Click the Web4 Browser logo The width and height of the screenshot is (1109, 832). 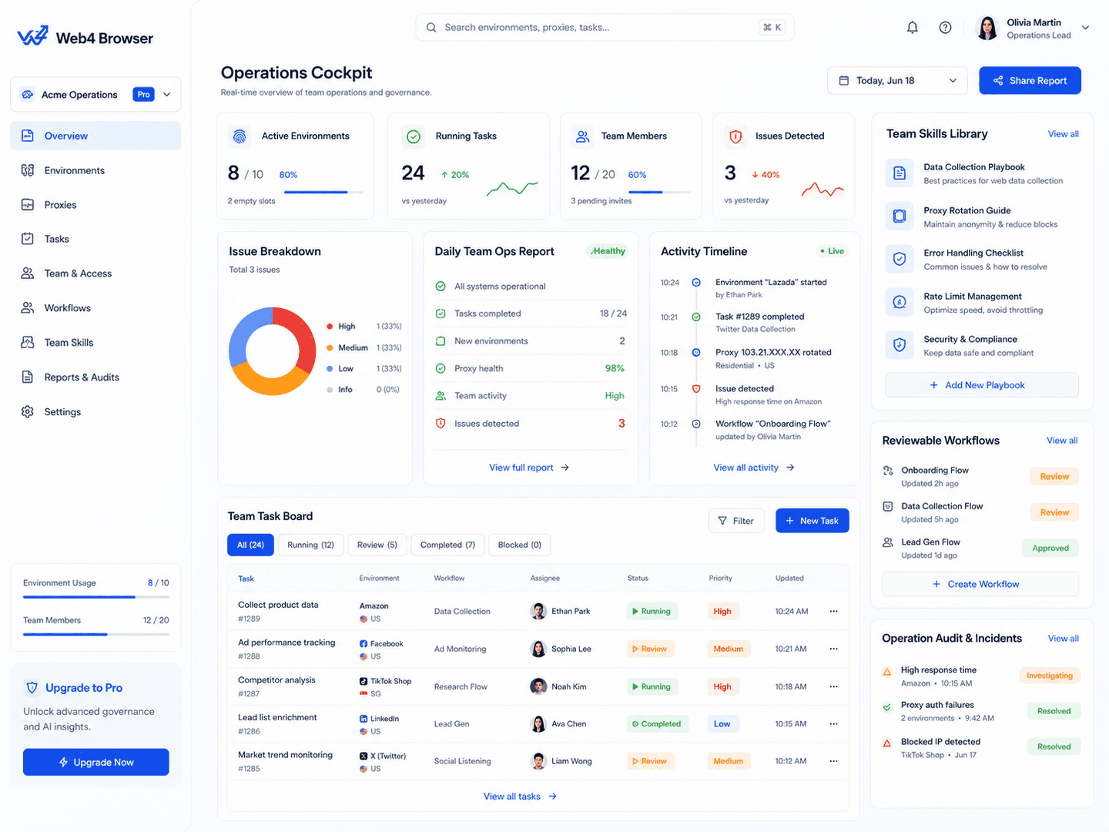pos(85,37)
